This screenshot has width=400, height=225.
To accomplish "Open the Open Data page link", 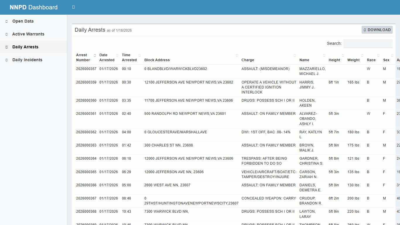I will [23, 21].
